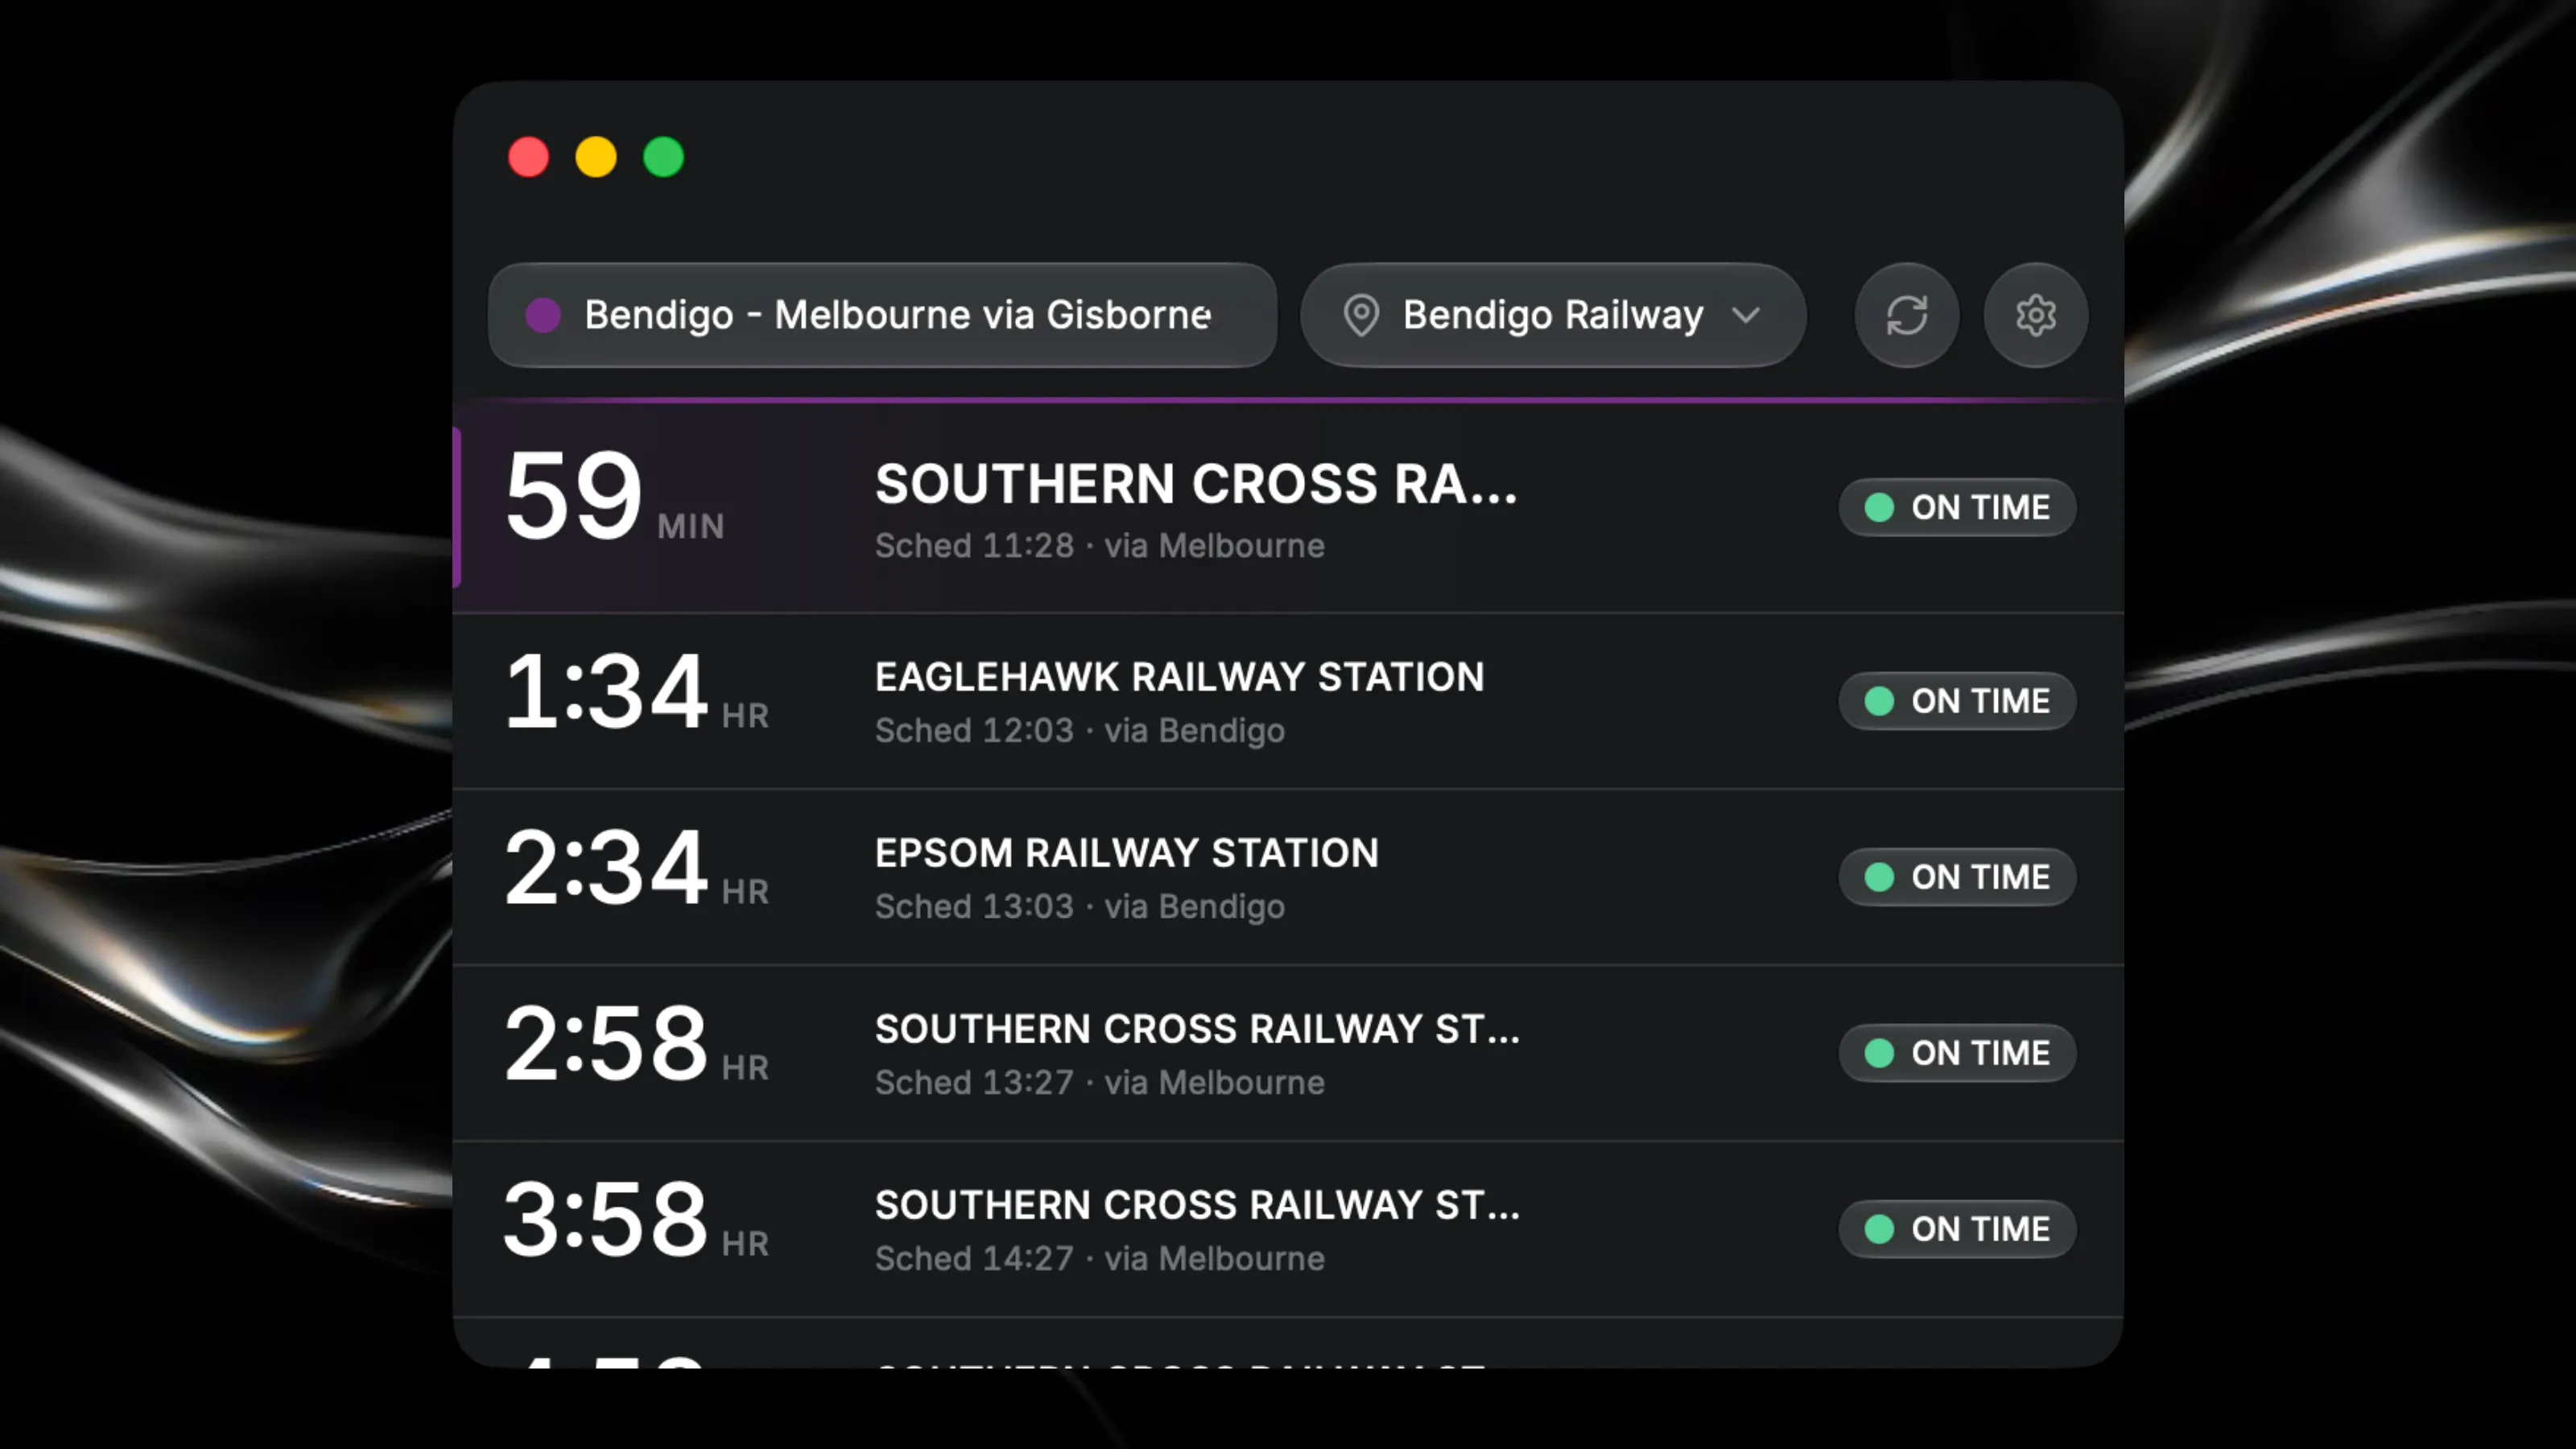Click the 59 MIN countdown
Image resolution: width=2576 pixels, height=1449 pixels.
[614, 496]
